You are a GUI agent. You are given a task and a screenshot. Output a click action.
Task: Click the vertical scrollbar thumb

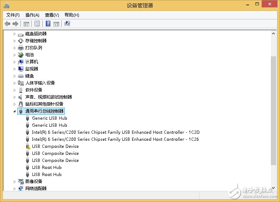tap(273, 111)
